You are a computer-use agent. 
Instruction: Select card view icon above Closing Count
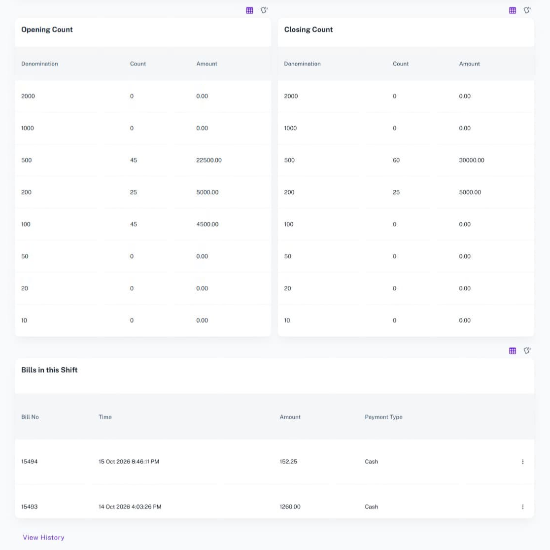coord(527,10)
